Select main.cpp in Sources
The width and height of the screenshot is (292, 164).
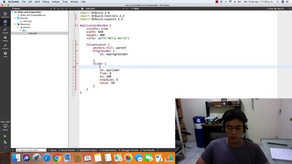click(27, 21)
